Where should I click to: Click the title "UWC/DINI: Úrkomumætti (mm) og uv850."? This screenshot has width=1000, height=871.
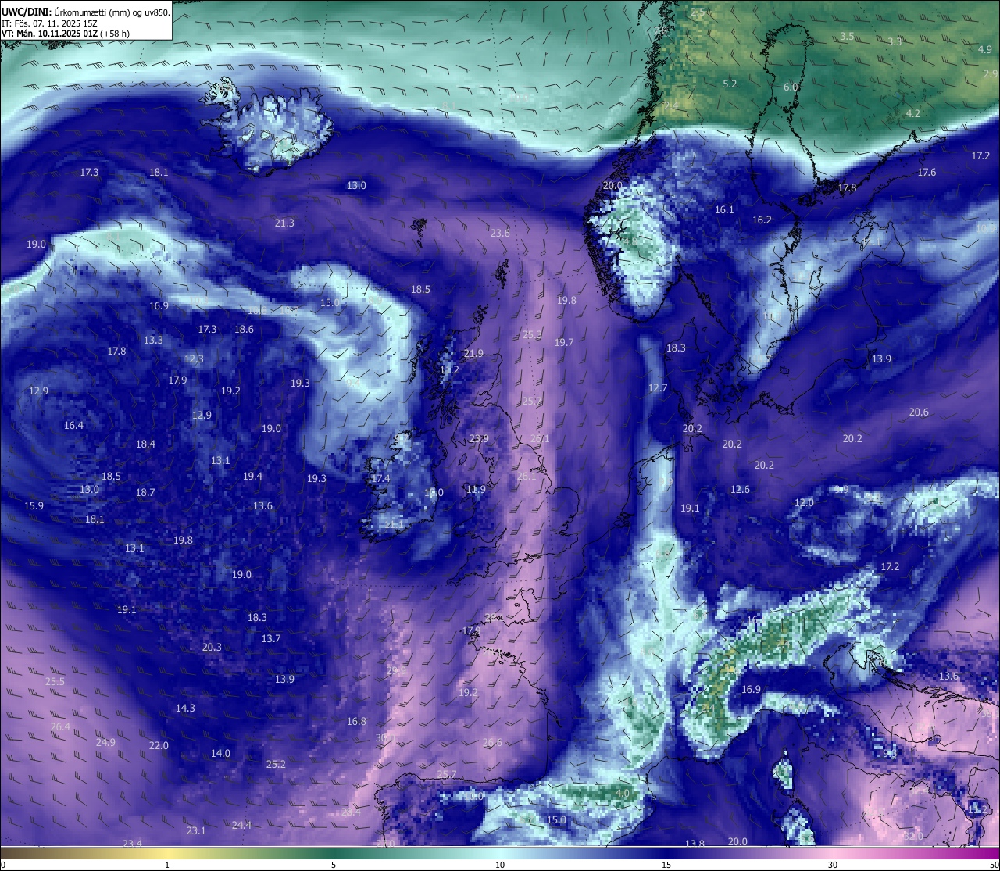[86, 12]
